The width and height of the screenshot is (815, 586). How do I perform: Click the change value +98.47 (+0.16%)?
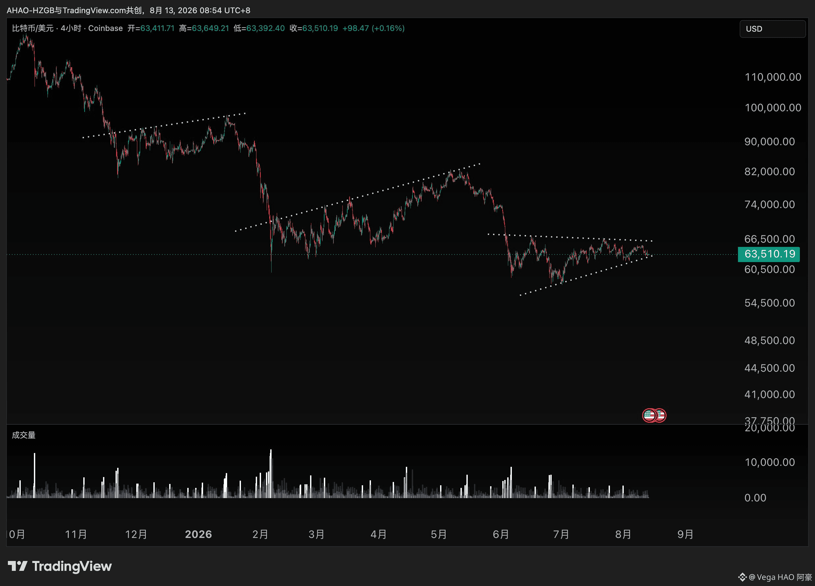point(373,28)
